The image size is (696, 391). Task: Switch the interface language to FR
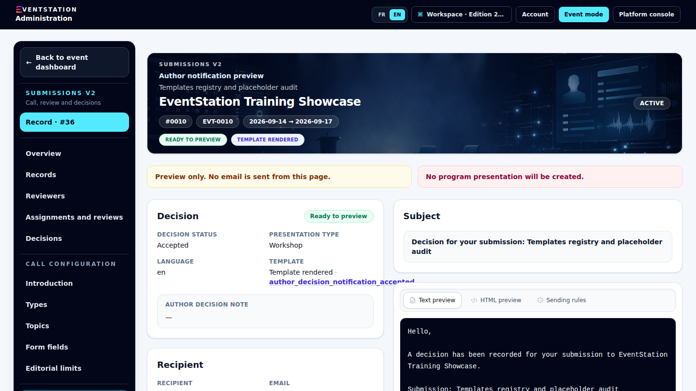click(x=382, y=14)
